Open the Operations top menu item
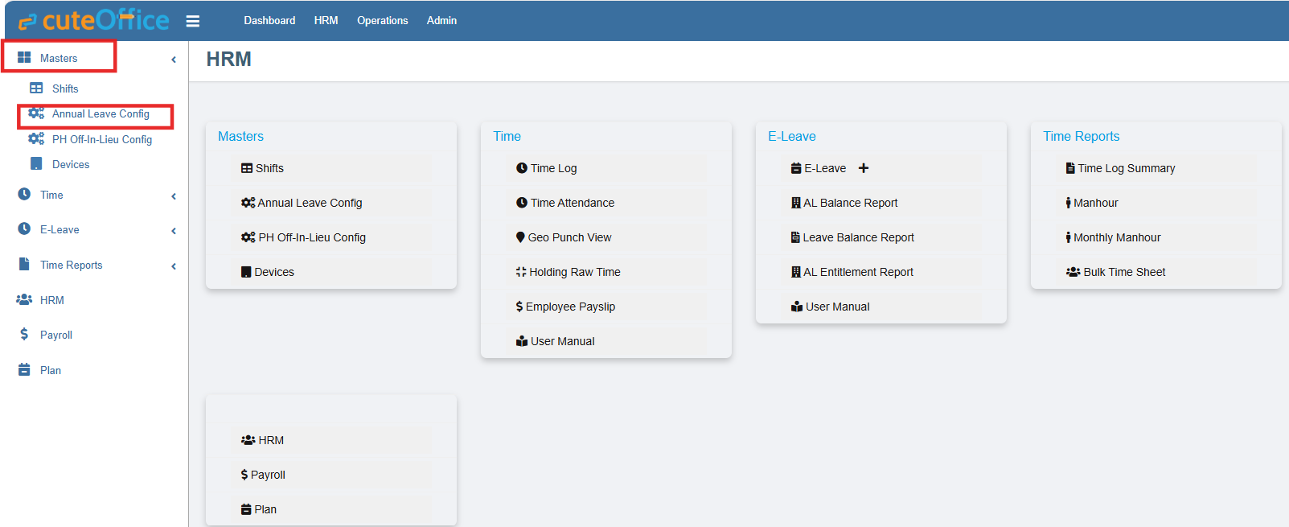Screen dimensions: 1289x527 point(382,20)
